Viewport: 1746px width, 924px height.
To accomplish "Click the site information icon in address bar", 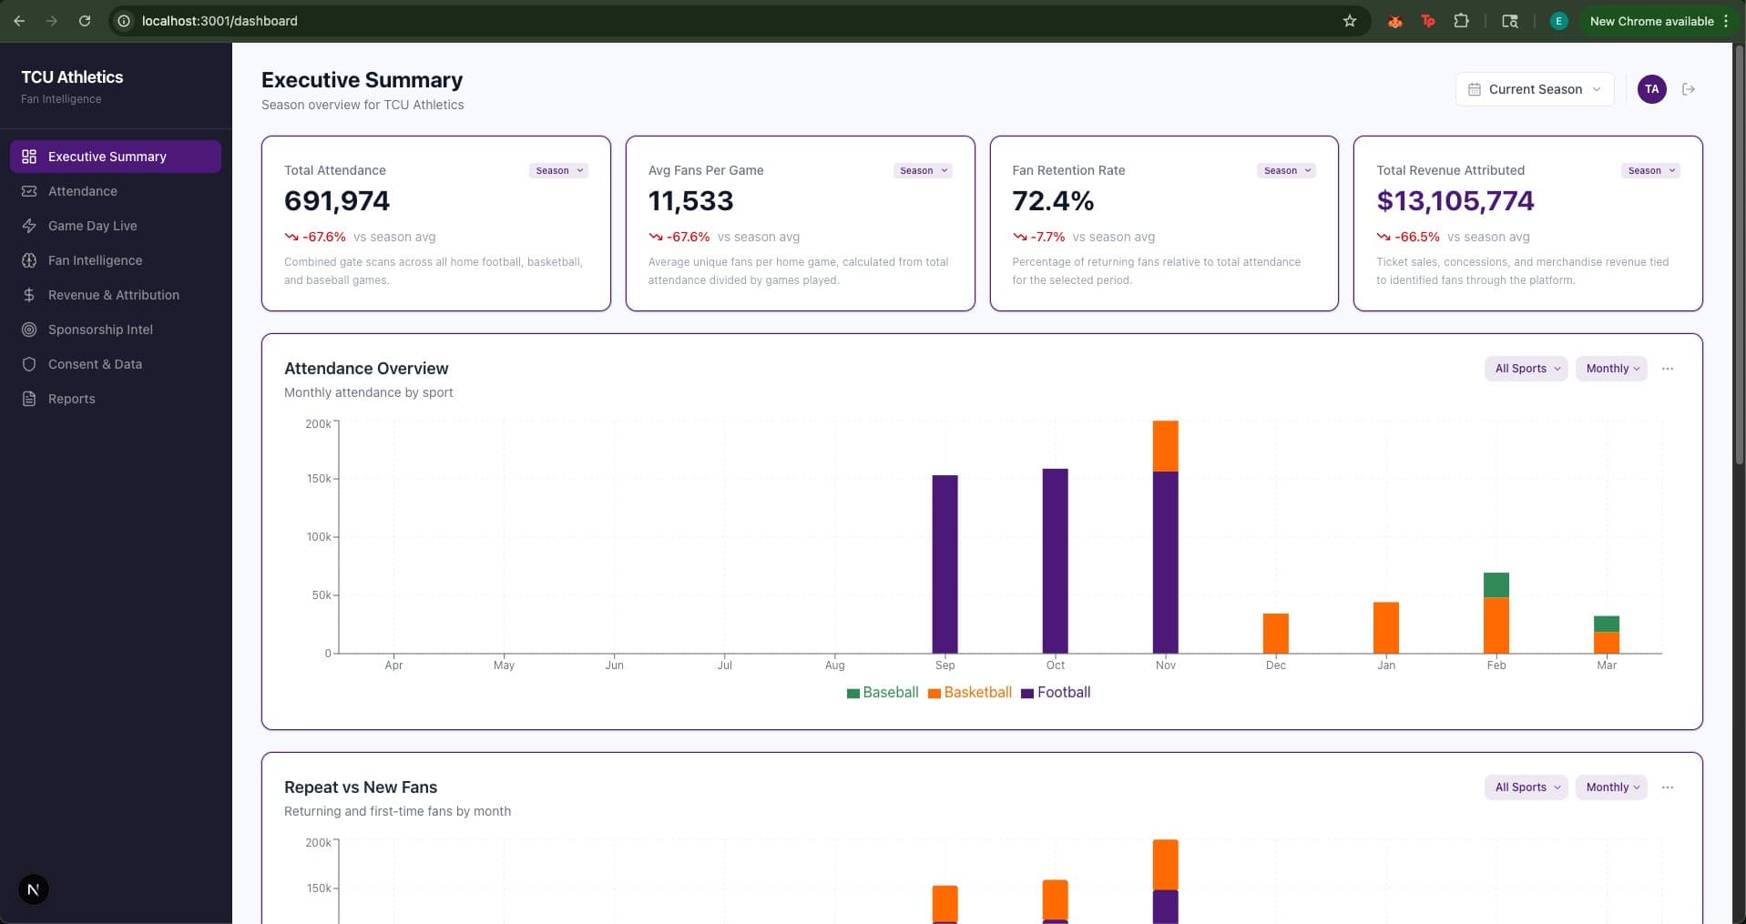I will (125, 21).
